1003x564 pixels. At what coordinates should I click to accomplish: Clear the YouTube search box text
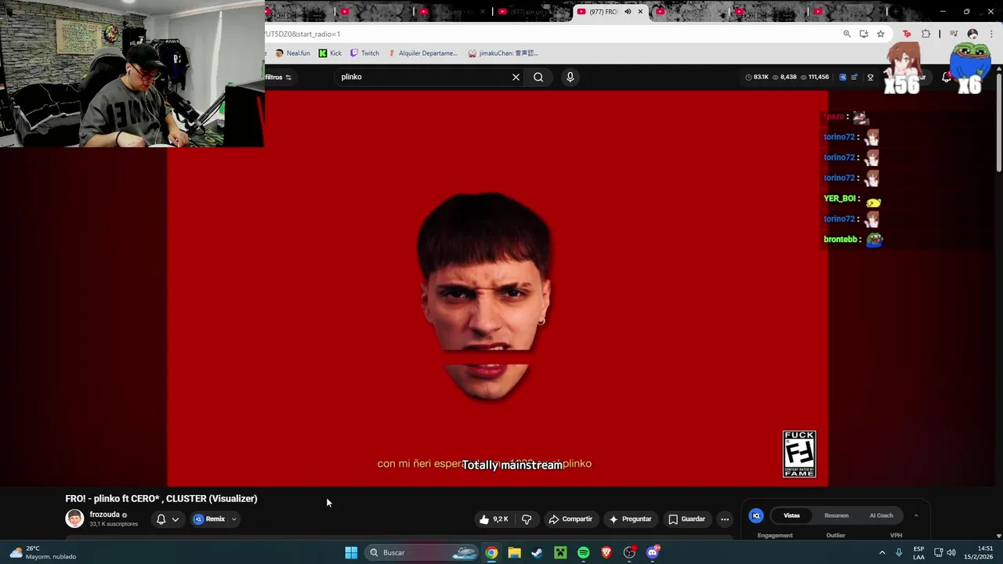(x=516, y=77)
